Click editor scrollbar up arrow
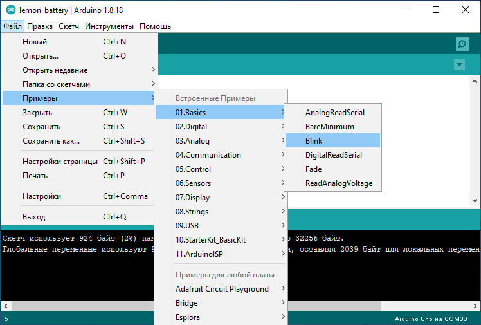This screenshot has width=481, height=325. tap(475, 81)
